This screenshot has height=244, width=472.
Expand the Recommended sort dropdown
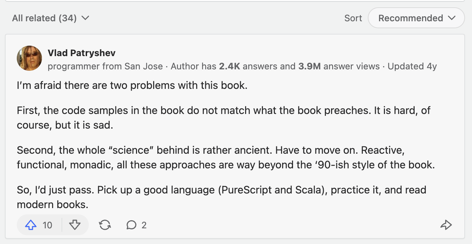coord(416,18)
